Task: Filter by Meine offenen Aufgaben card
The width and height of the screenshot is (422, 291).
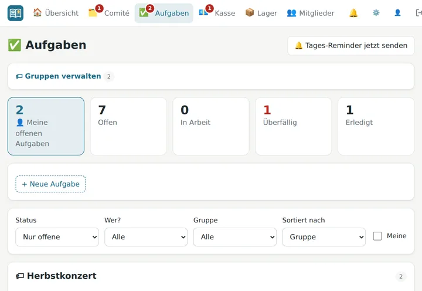Action: [46, 126]
